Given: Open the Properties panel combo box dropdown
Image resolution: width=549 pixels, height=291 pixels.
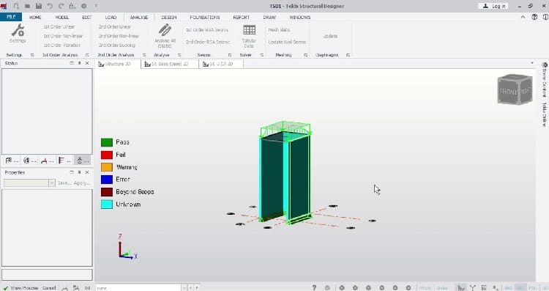Looking at the screenshot, I should pyautogui.click(x=52, y=183).
